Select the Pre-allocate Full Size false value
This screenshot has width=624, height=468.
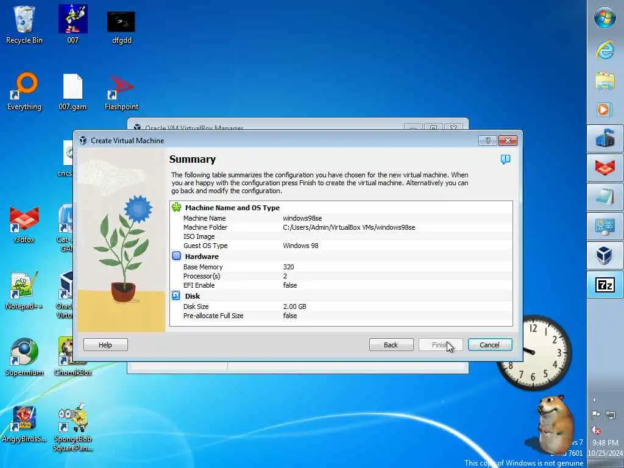[289, 316]
